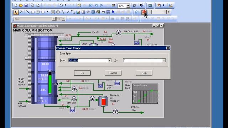The height and width of the screenshot is (128, 228).
Task: Click the download arrow icon next to Undo
Action: click(65, 5)
